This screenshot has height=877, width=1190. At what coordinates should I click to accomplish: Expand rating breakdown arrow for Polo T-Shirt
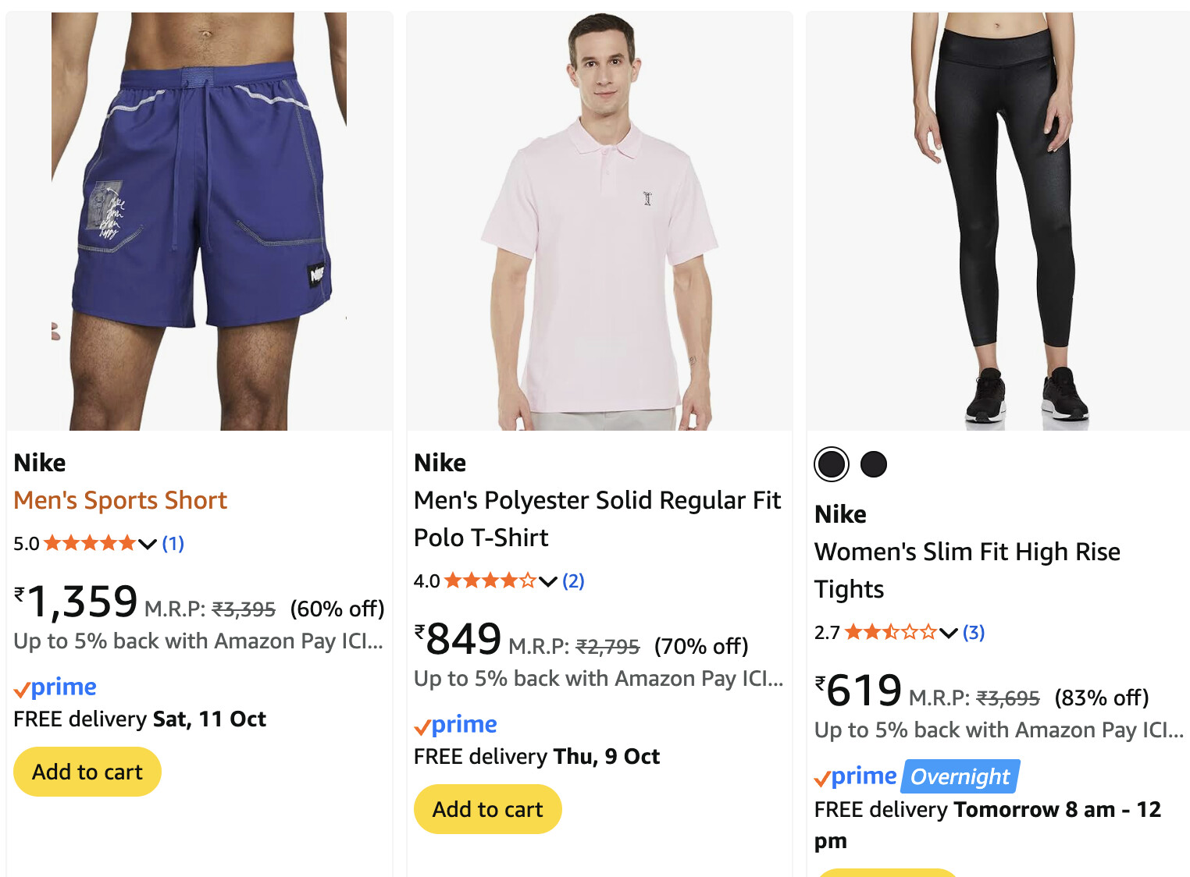[548, 581]
